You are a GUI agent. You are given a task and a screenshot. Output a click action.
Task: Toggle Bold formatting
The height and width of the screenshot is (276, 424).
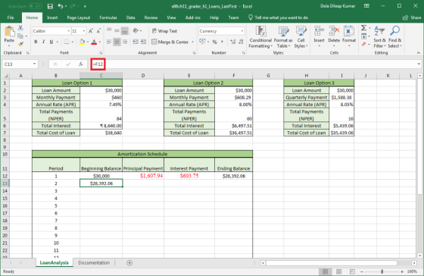36,42
